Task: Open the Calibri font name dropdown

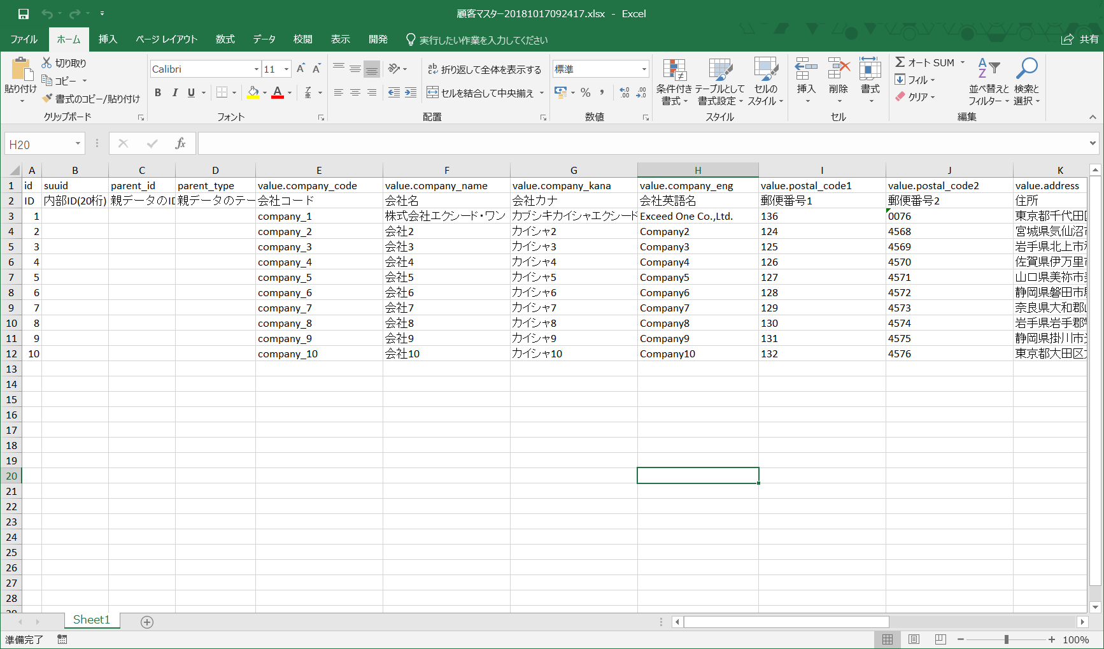Action: (x=256, y=69)
